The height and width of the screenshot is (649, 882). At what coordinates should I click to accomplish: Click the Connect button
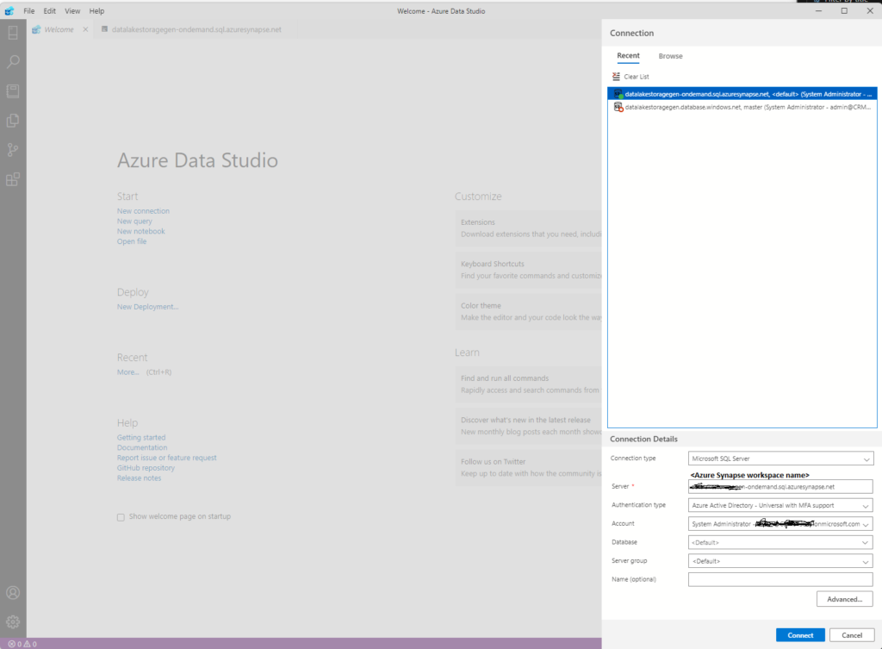pos(800,635)
